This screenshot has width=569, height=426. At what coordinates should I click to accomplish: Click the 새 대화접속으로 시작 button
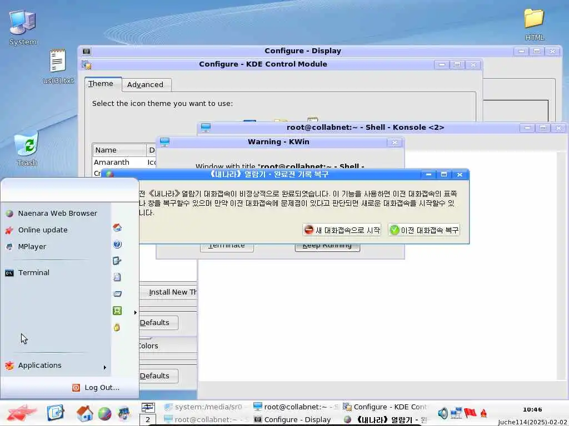pyautogui.click(x=342, y=230)
